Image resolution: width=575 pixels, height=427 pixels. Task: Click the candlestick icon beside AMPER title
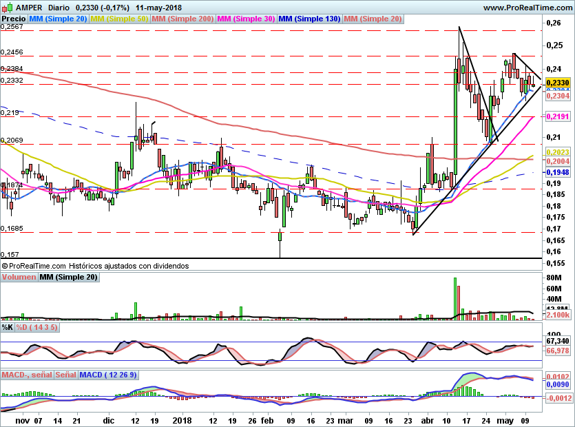coord(7,7)
